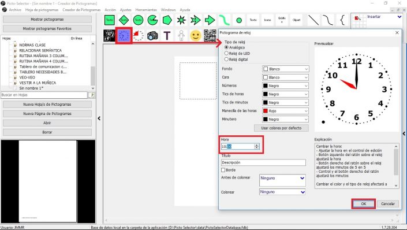
Task: Open the Tics de minutos color dropdown
Action: pyautogui.click(x=286, y=102)
